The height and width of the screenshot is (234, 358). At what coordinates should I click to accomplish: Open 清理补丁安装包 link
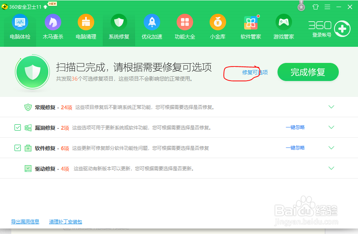pos(66,222)
